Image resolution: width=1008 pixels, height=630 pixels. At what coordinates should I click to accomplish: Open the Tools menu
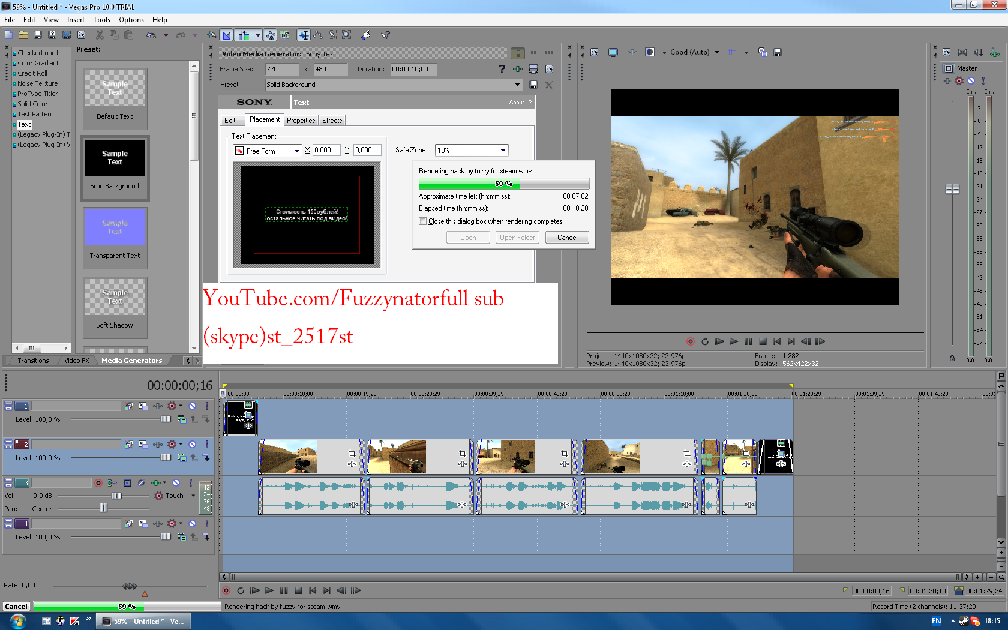pyautogui.click(x=101, y=20)
